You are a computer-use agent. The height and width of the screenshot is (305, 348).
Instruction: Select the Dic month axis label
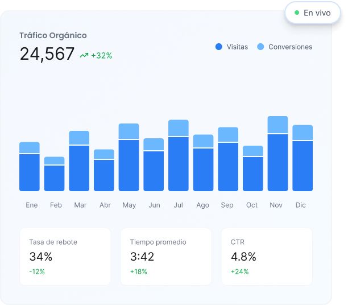pyautogui.click(x=300, y=205)
